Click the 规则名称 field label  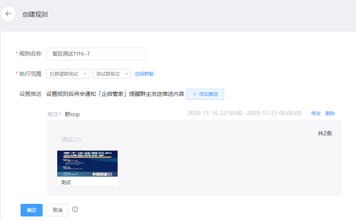[x=30, y=54]
